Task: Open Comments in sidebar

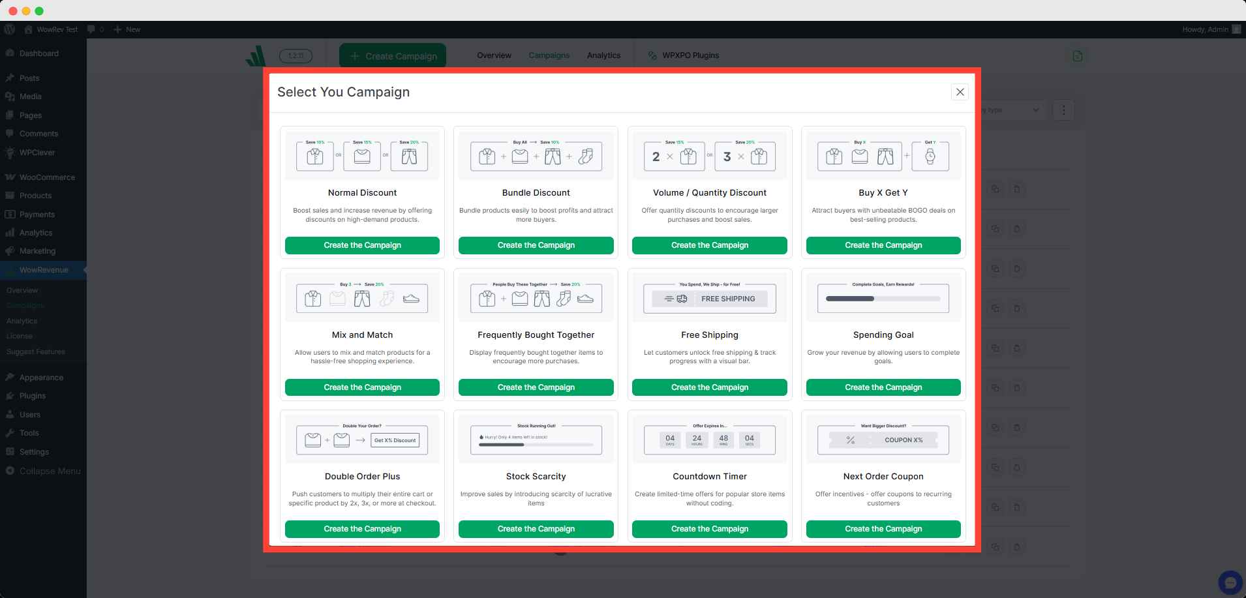Action: [x=43, y=134]
